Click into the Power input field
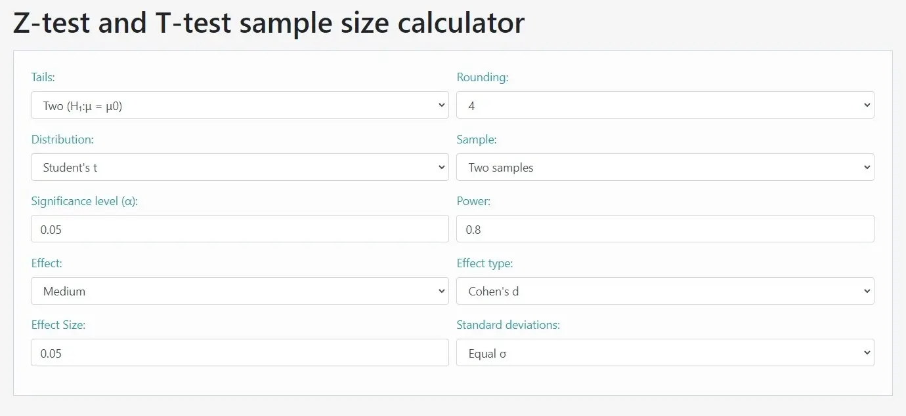 tap(665, 229)
